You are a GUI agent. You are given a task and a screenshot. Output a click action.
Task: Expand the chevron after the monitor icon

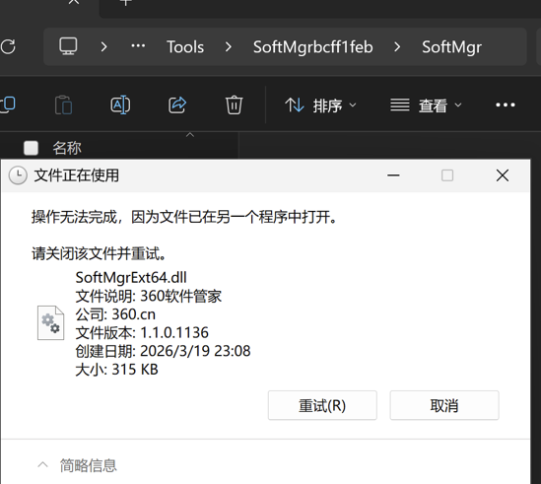pos(103,46)
